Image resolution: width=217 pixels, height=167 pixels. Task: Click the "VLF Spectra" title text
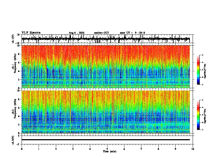pos(31,33)
